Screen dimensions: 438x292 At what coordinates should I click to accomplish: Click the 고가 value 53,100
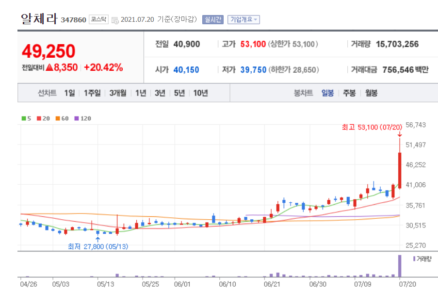coord(253,44)
